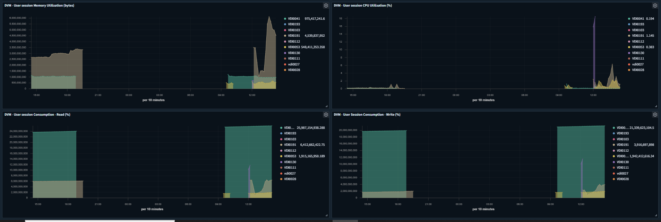Image resolution: width=661 pixels, height=222 pixels.
Task: Click the resize handle of the CPU Utilization panel
Action: (x=655, y=106)
